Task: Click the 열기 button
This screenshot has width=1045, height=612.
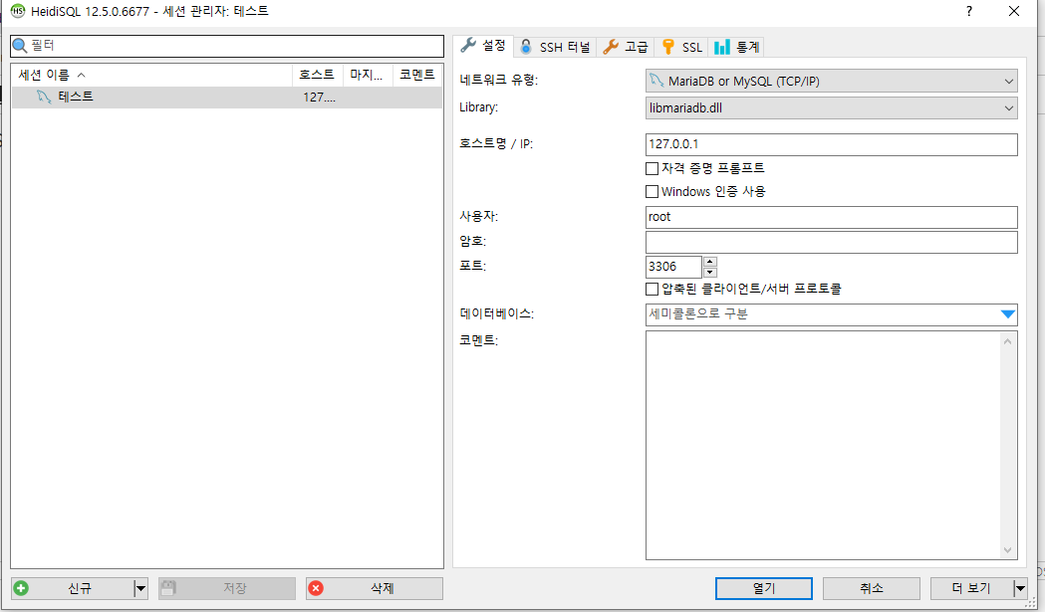Action: coord(764,589)
